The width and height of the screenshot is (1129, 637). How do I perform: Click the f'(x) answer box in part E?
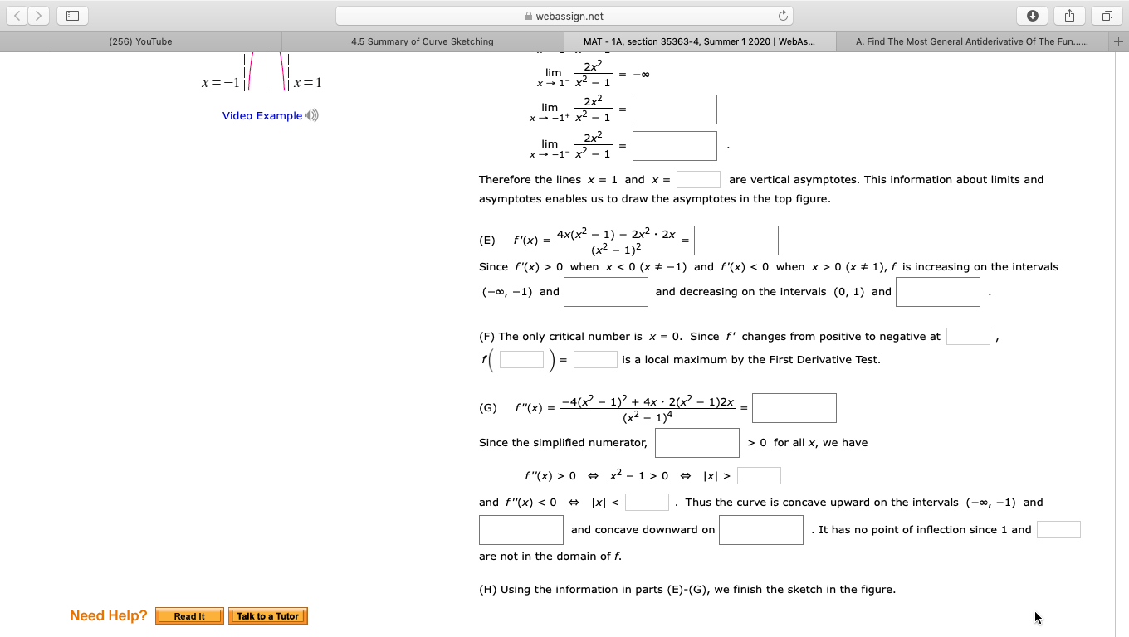point(736,240)
